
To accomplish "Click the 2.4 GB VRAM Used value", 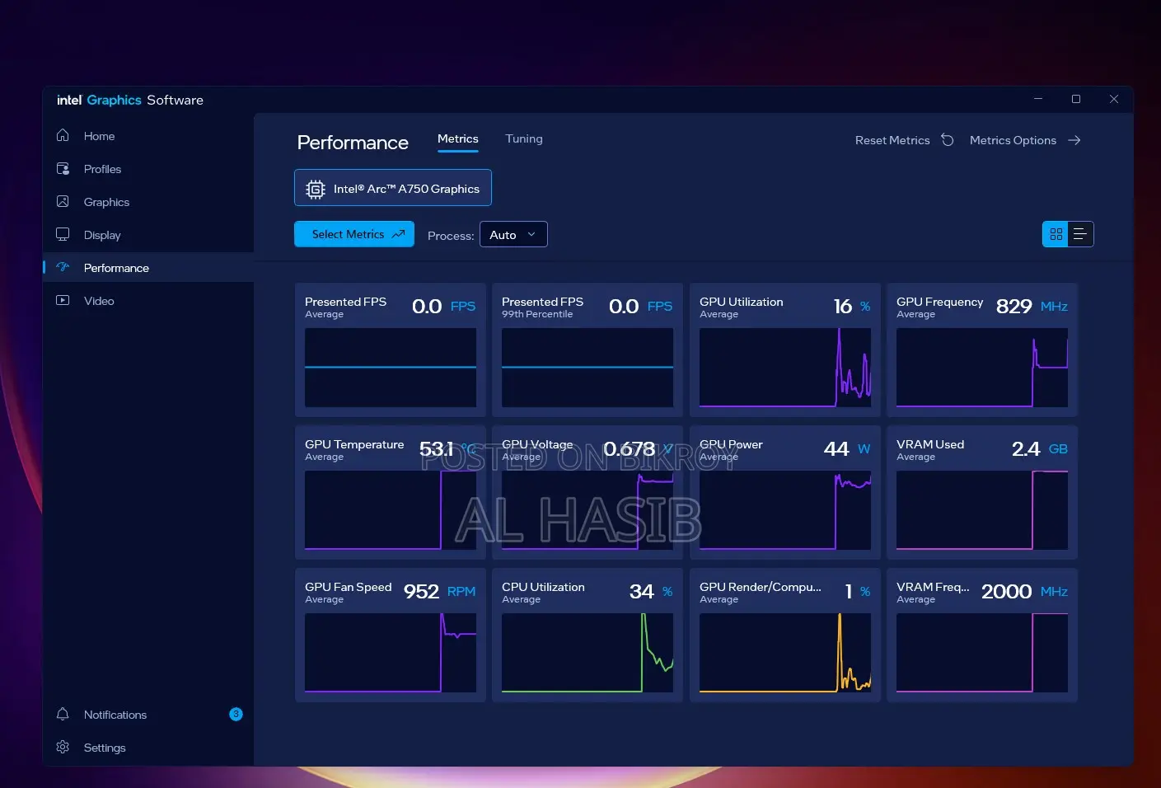I will [x=1040, y=449].
